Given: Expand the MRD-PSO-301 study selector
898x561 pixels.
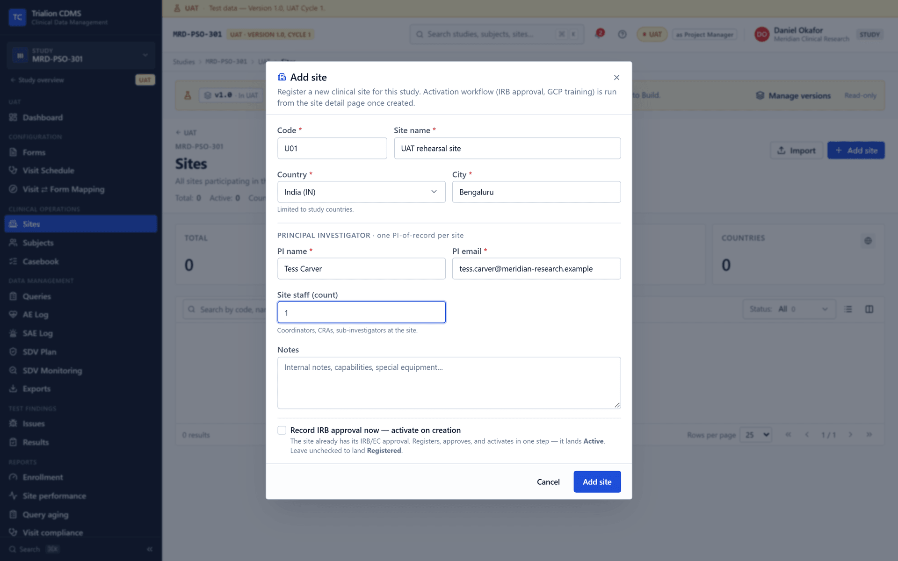Looking at the screenshot, I should (x=80, y=55).
